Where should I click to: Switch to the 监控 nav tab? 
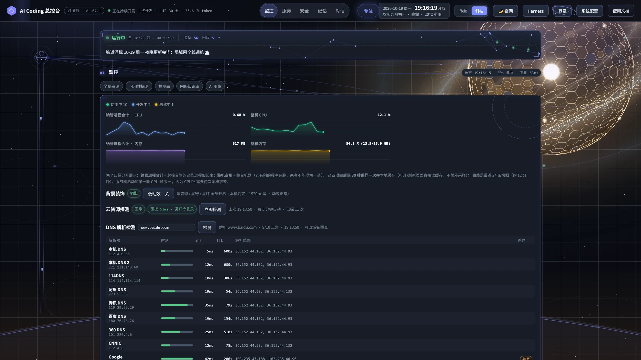(269, 11)
